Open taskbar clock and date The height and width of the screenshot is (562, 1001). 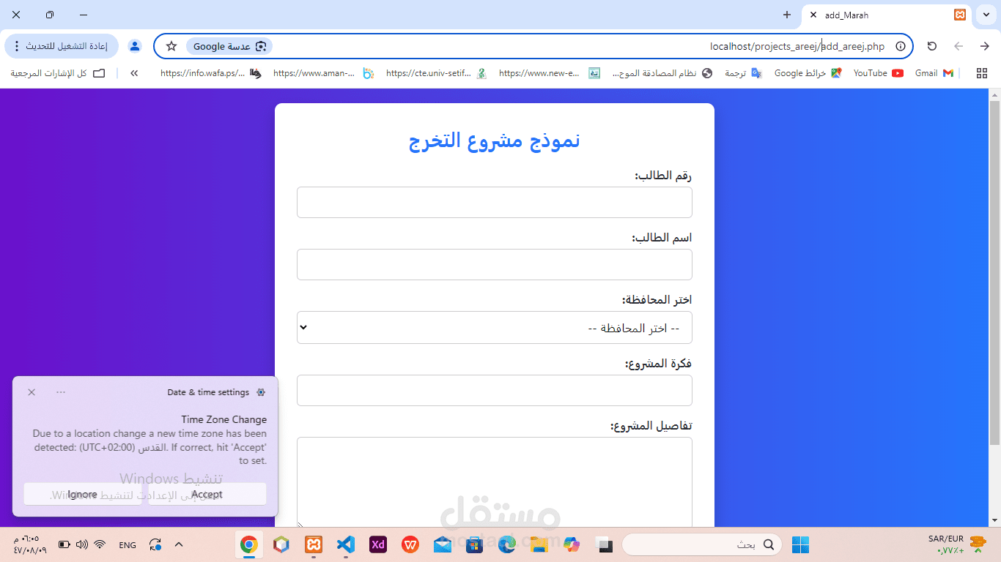pyautogui.click(x=29, y=544)
